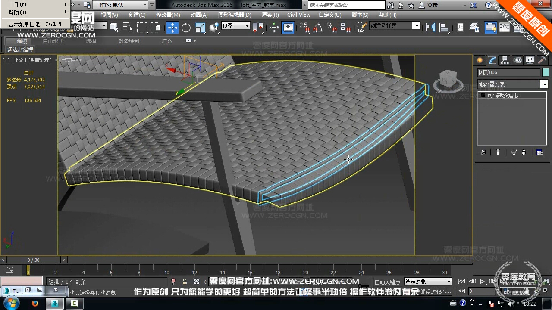Screen dimensions: 552x310
Task: Open the 修改器列表 modifier list dropdown
Action: point(512,84)
